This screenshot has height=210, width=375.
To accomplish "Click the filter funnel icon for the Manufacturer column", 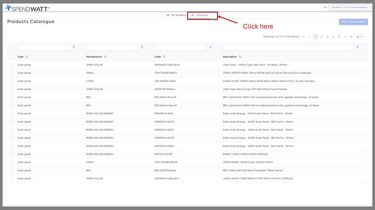I will [142, 47].
